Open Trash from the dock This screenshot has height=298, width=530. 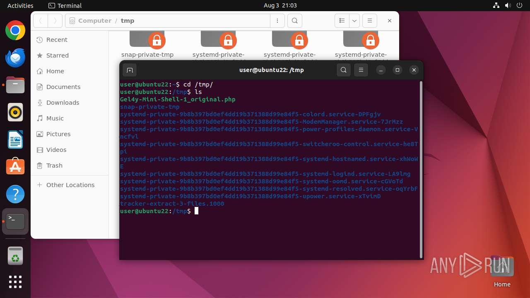[x=15, y=256]
